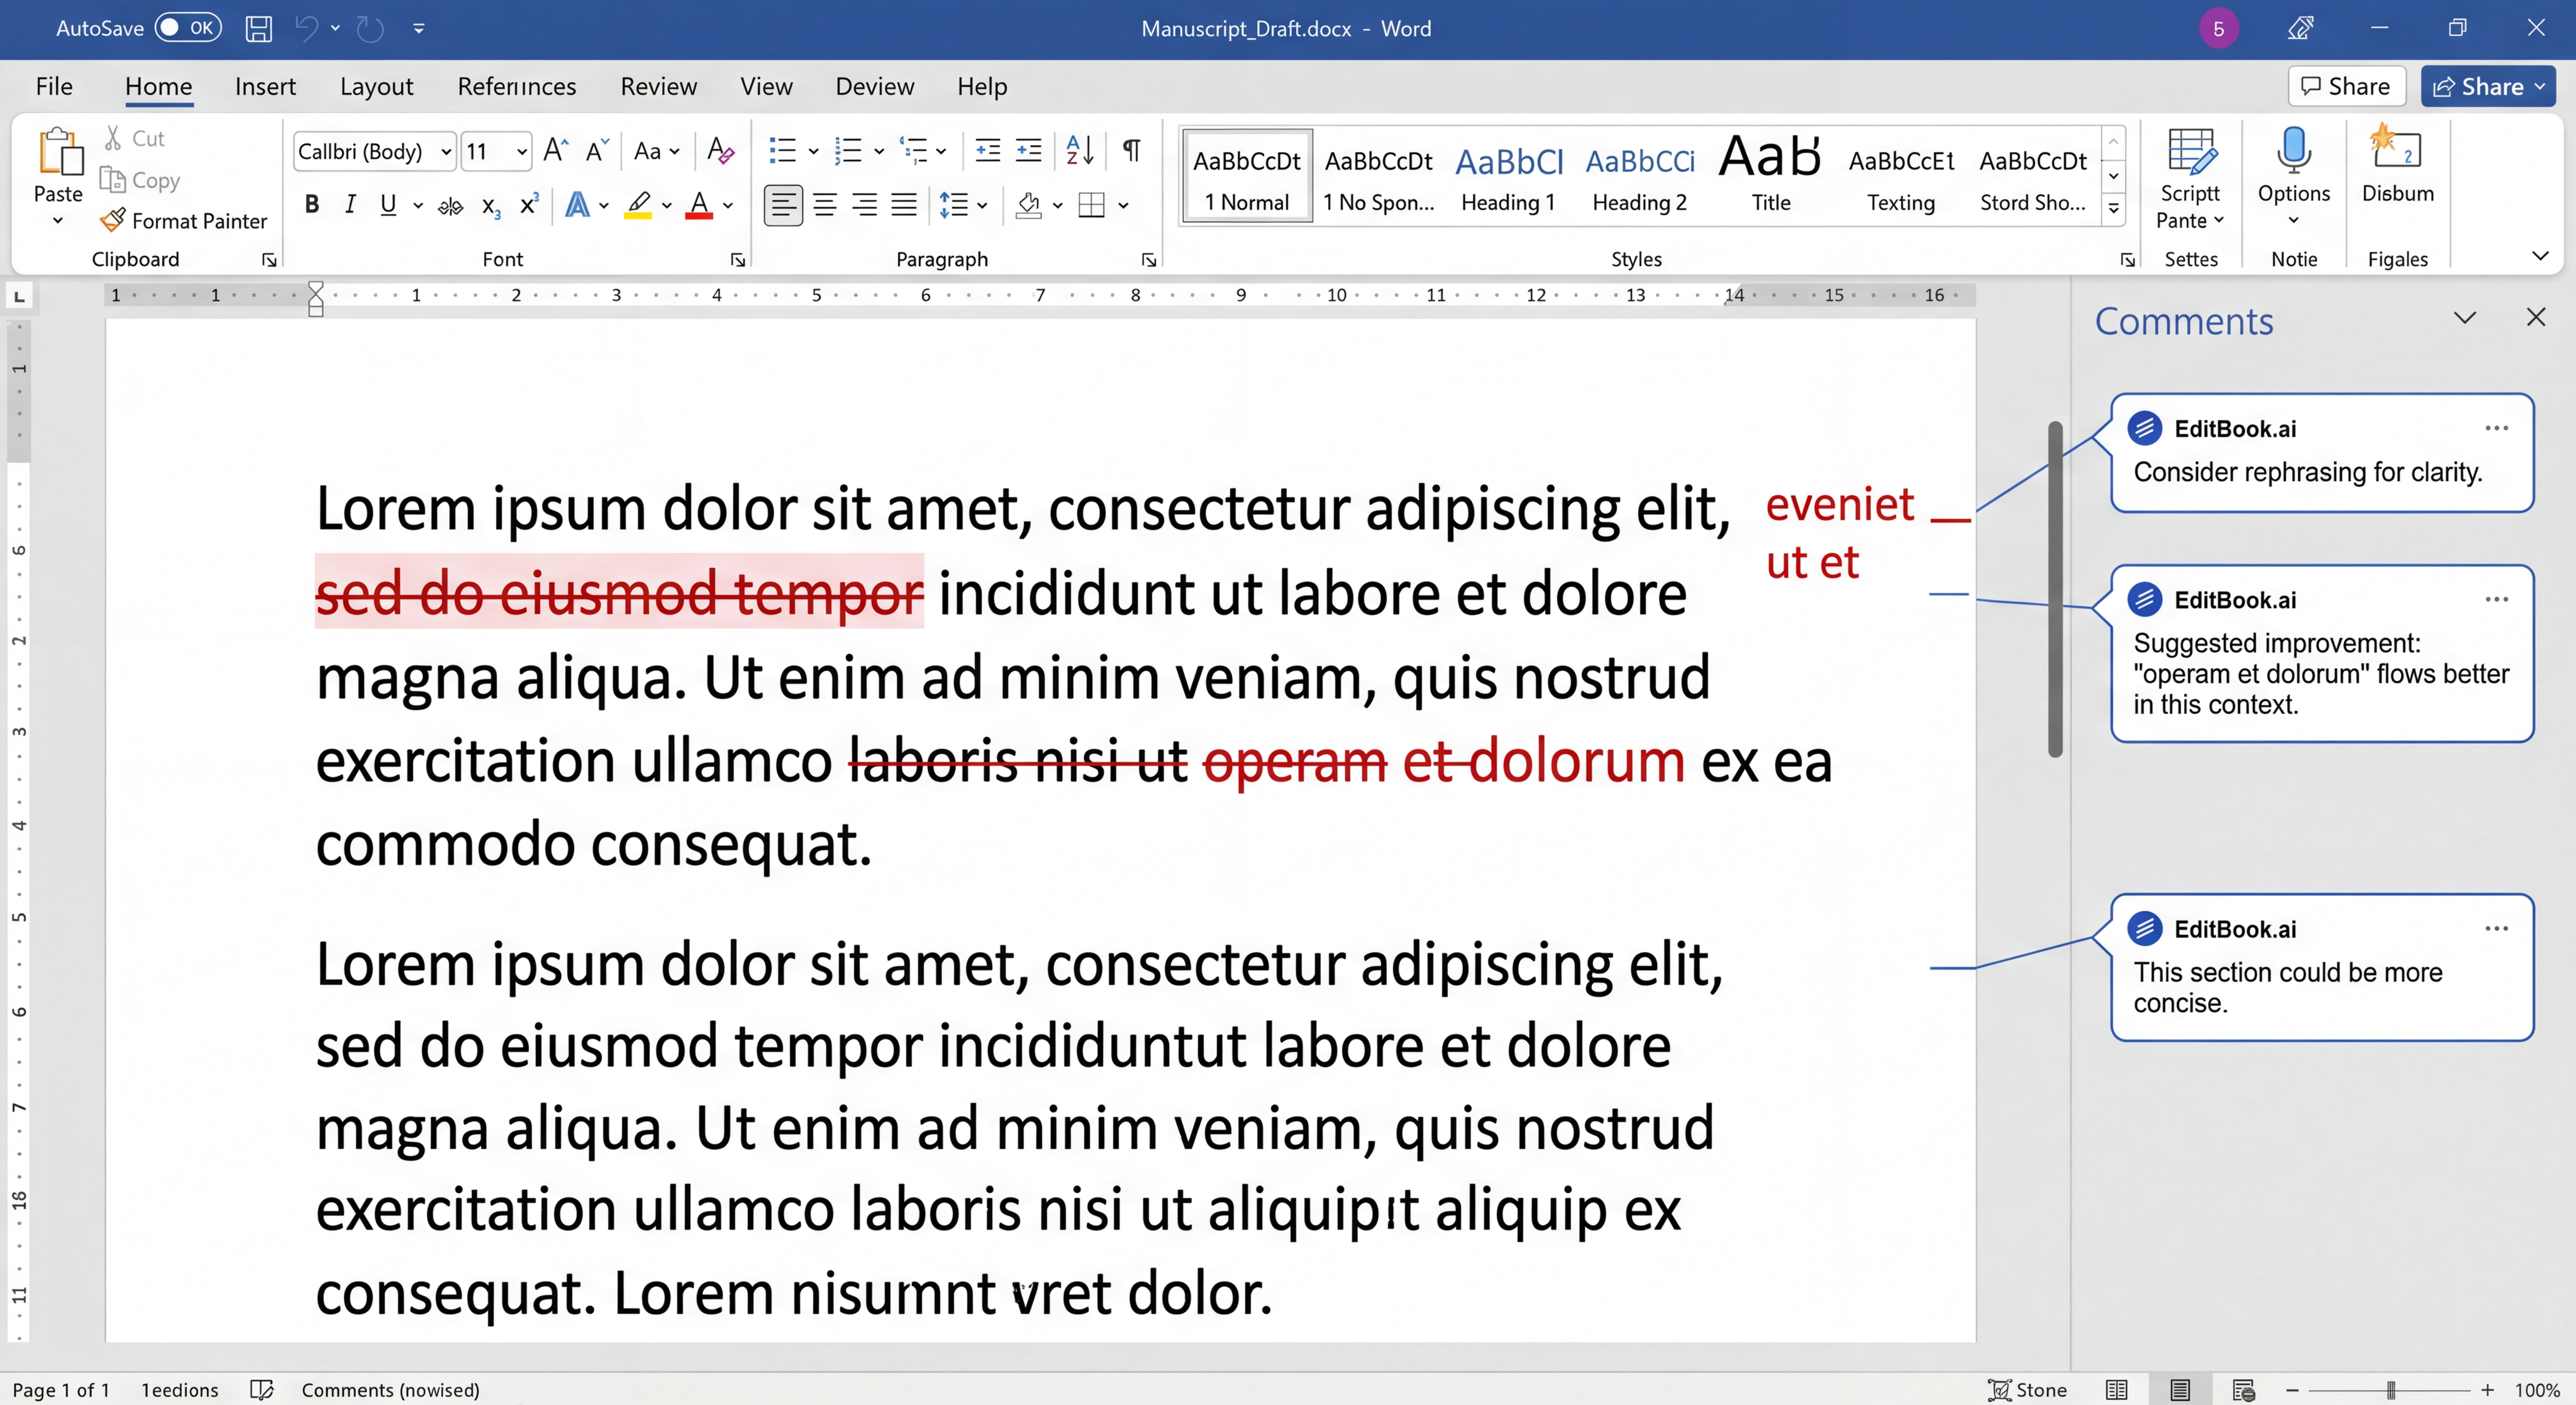Image resolution: width=2576 pixels, height=1405 pixels.
Task: Click the blue Share button
Action: coord(2488,87)
